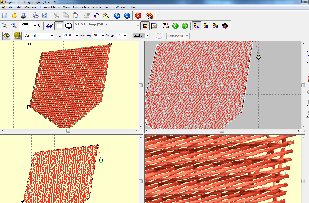Open the Embroidery menu
This screenshot has height=203, width=309.
(81, 7)
